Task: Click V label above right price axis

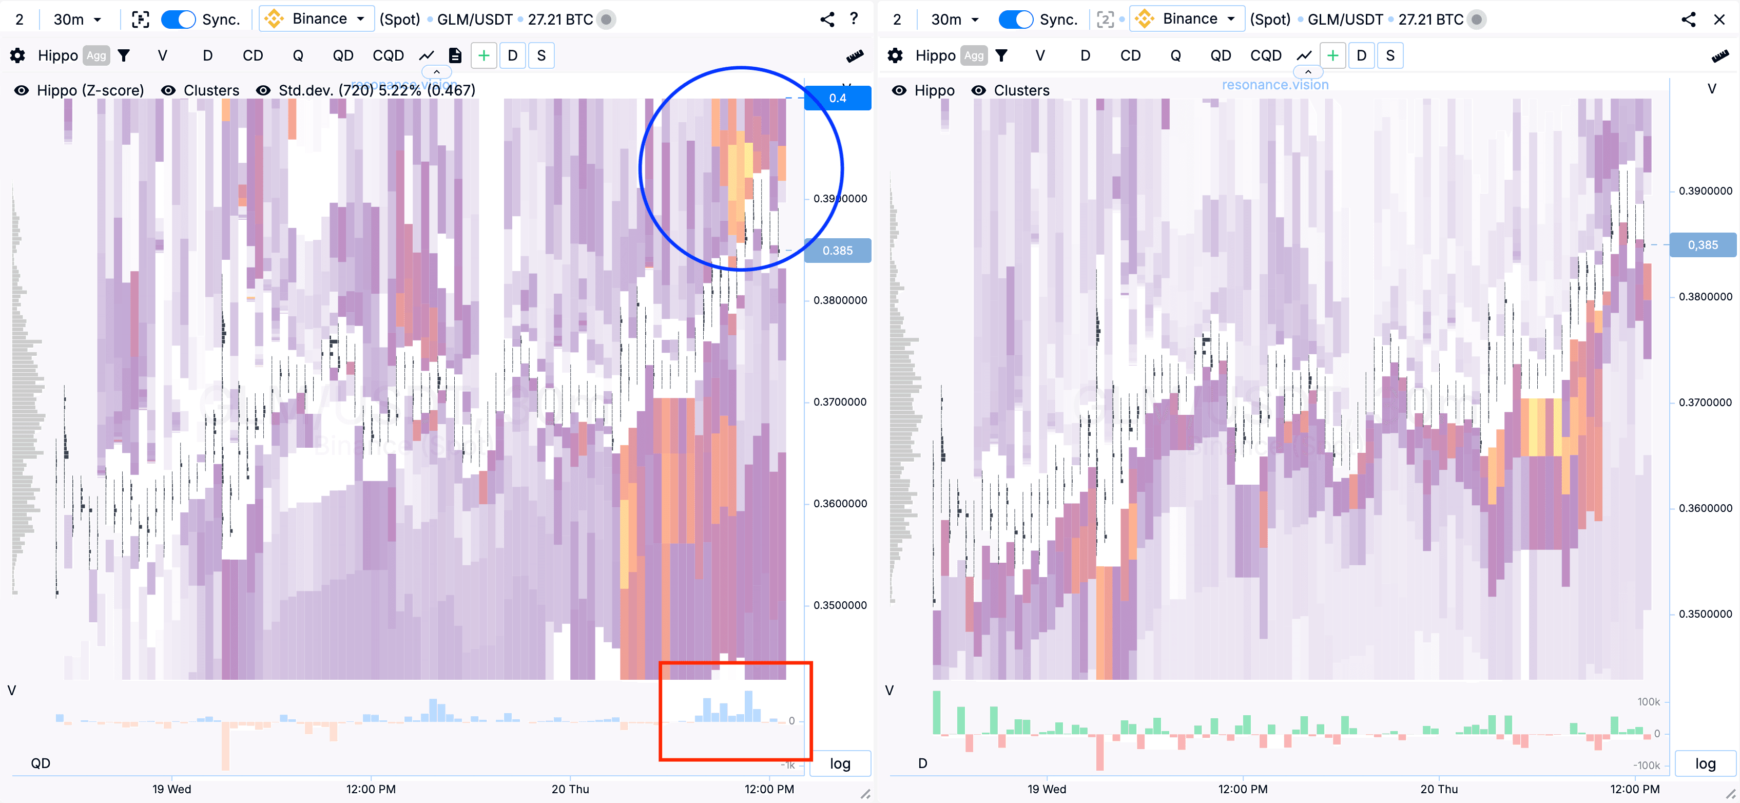Action: tap(1712, 88)
